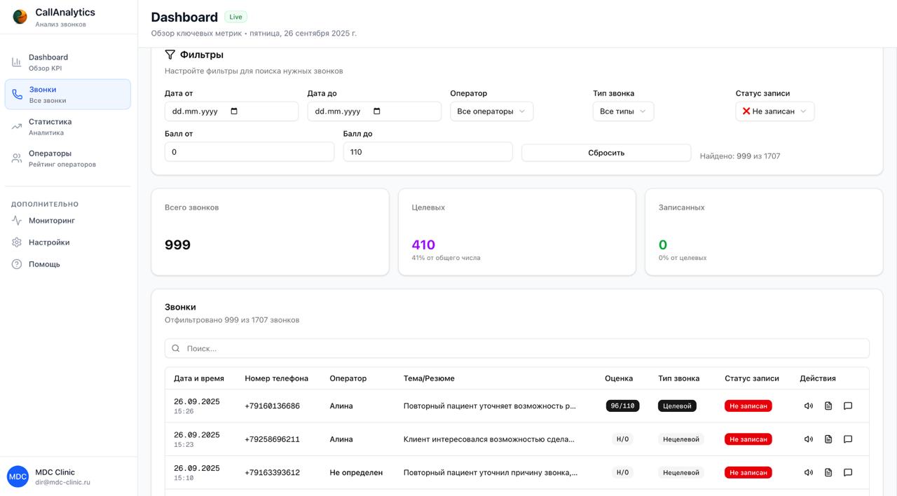Click the Балл до input field
This screenshot has height=496, width=897.
pos(427,152)
